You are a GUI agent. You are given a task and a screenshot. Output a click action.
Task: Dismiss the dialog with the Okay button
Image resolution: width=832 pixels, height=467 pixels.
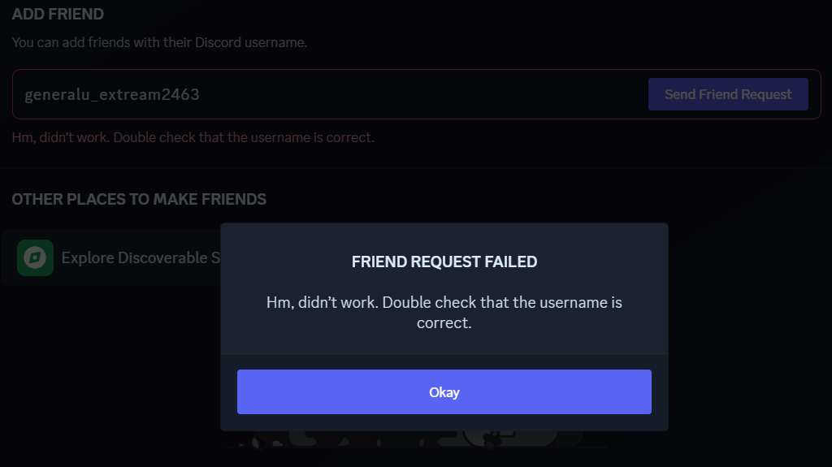[444, 391]
